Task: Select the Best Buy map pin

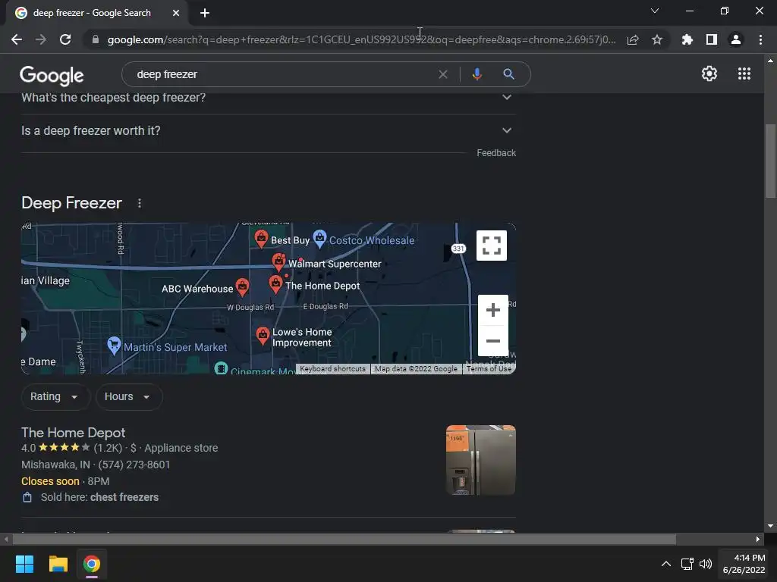Action: [x=261, y=239]
